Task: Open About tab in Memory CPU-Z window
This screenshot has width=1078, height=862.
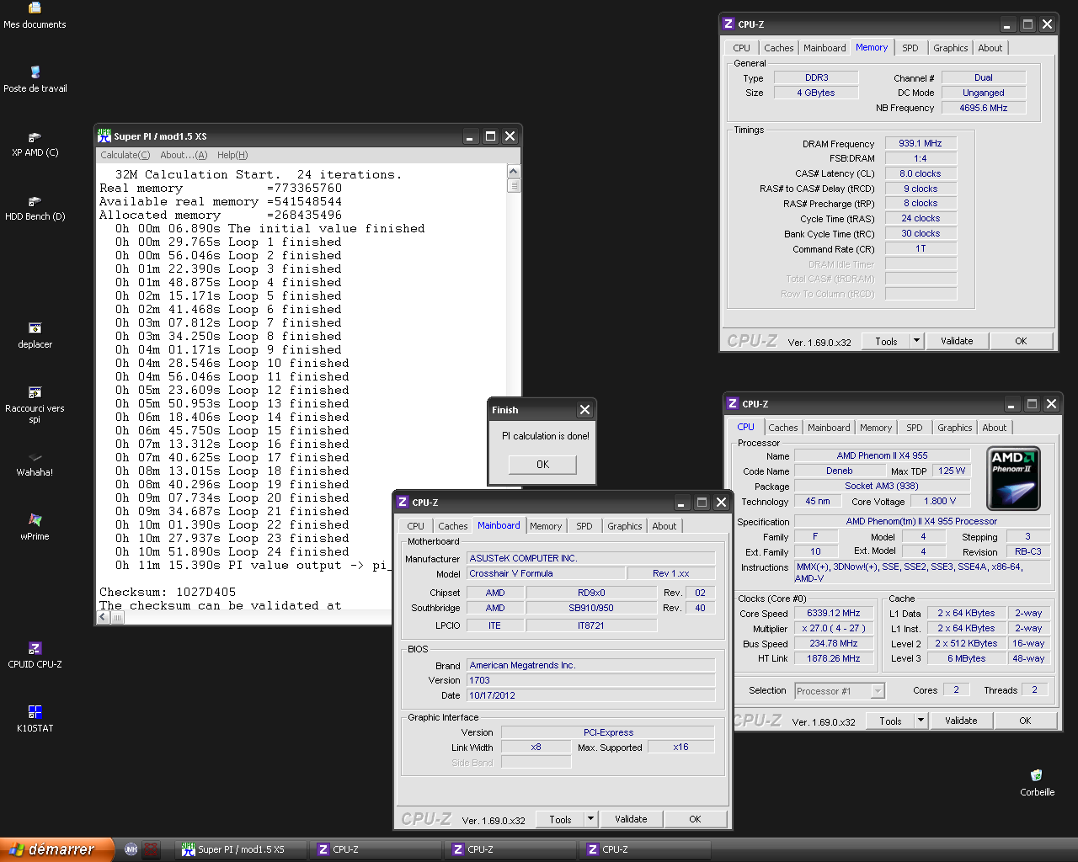Action: click(990, 48)
